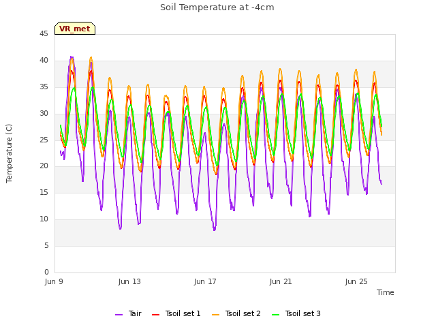Click the 5 y-axis tick value
Viewport: 436px width, 327px height.
tap(46, 245)
